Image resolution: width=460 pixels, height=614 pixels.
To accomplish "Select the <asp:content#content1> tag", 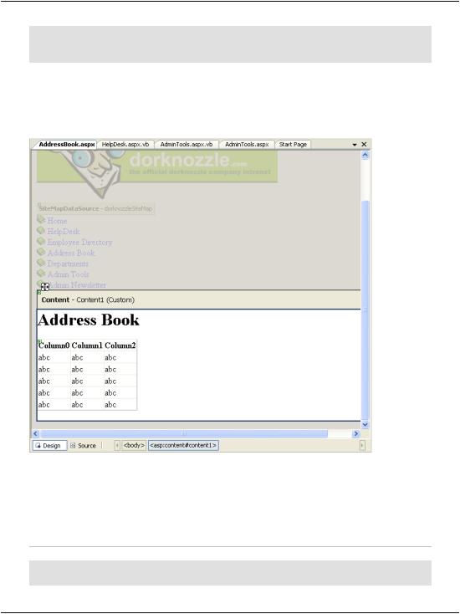I will 183,445.
